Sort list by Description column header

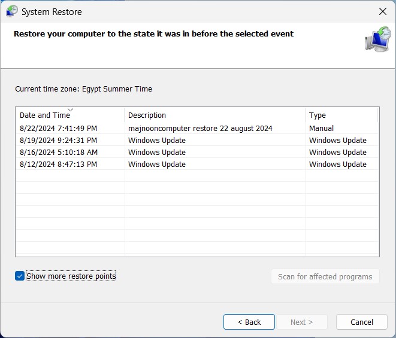pos(147,115)
